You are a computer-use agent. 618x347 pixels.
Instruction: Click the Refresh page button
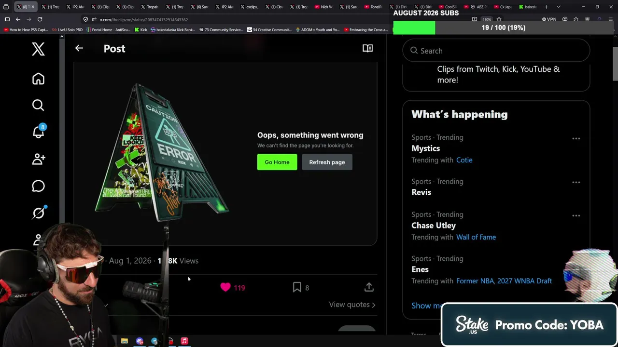pyautogui.click(x=327, y=162)
